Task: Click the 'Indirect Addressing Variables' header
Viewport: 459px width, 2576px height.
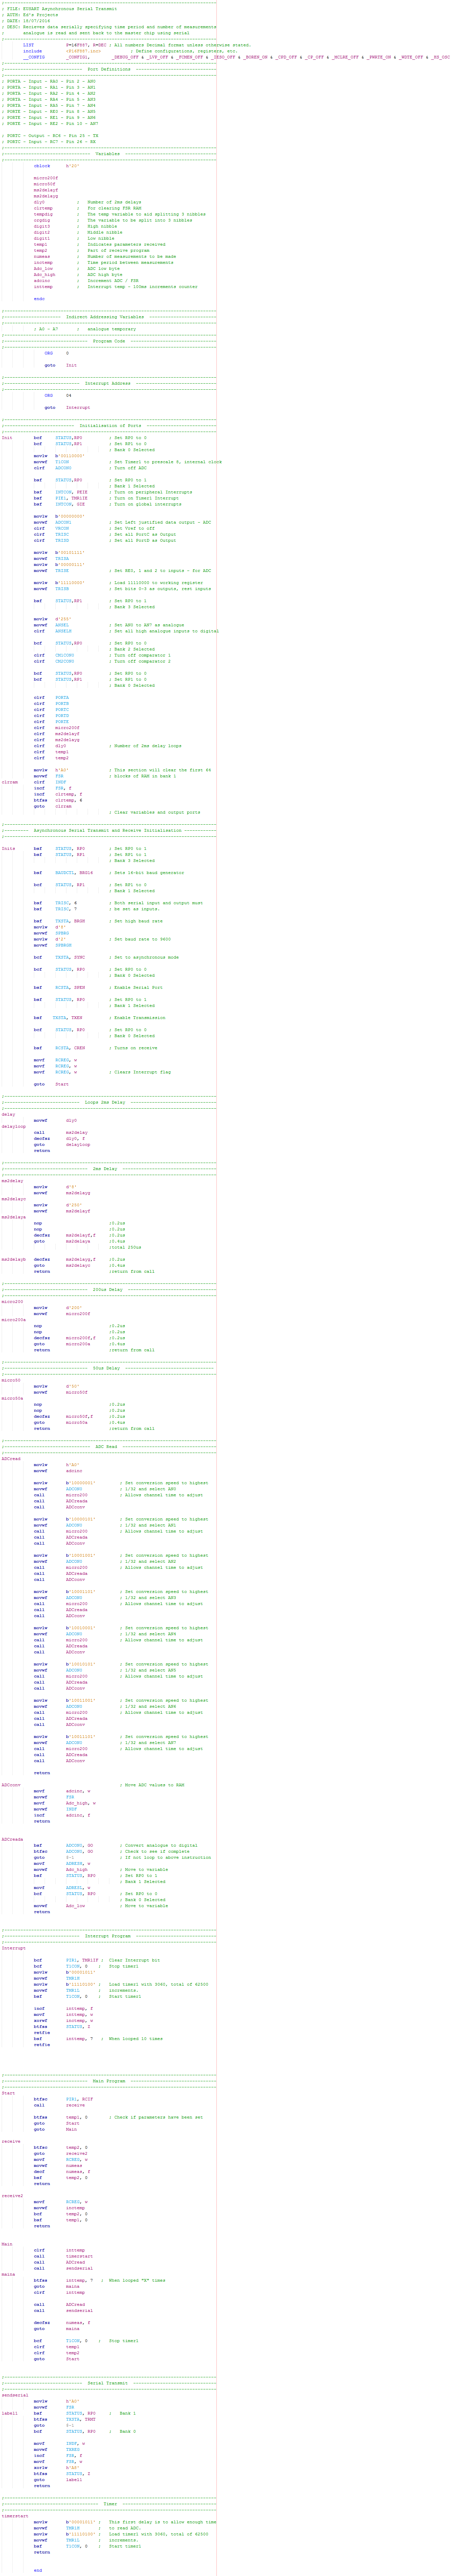Action: click(105, 317)
